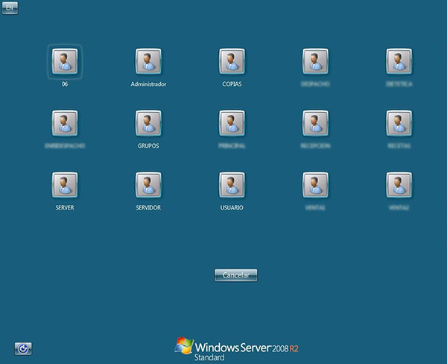The height and width of the screenshot is (364, 447).
Task: Select the blurred DESPACHO account tile
Action: (x=315, y=61)
